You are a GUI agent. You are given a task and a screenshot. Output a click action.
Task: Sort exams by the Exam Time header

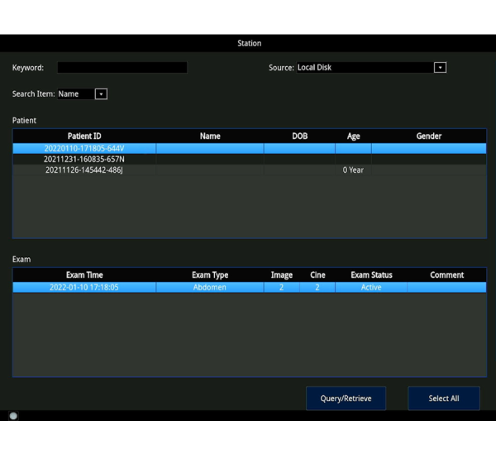coord(84,275)
